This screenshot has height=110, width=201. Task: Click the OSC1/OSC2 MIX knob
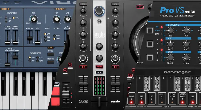(34, 19)
